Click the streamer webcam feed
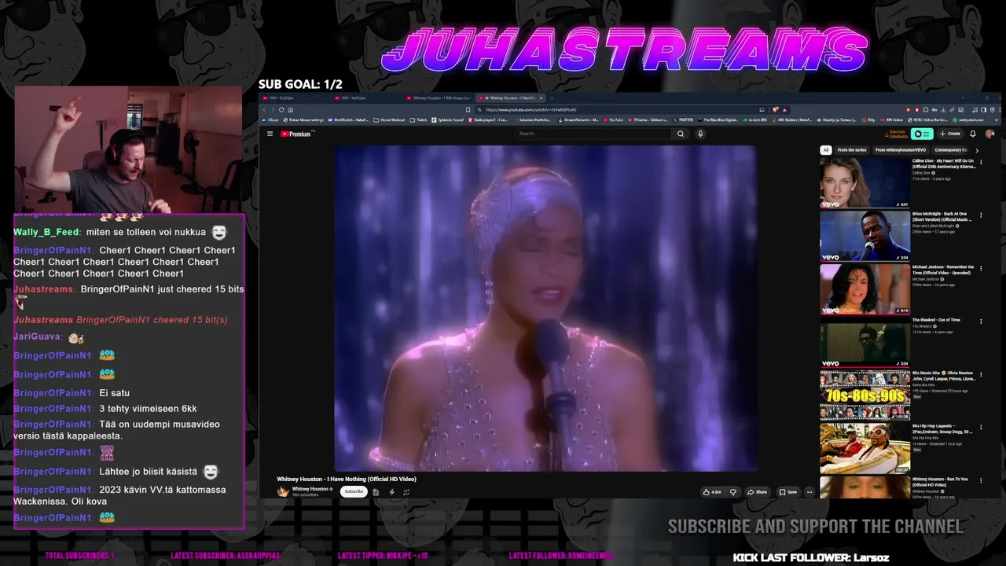 click(128, 149)
